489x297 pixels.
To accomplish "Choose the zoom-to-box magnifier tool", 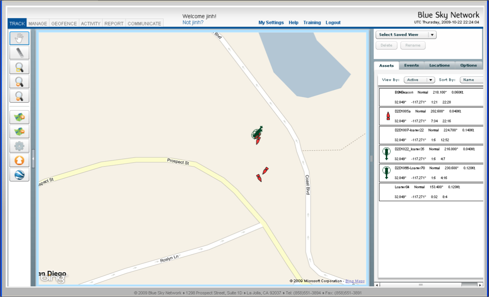I will click(19, 68).
